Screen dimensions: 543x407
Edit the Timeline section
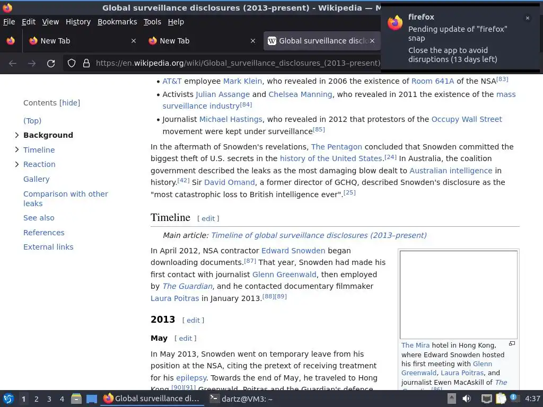tap(208, 218)
